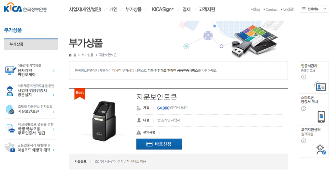This screenshot has height=173, width=332.
Task: Expand the 악성코드 예방과 대책 arrow
Action: [x=54, y=150]
